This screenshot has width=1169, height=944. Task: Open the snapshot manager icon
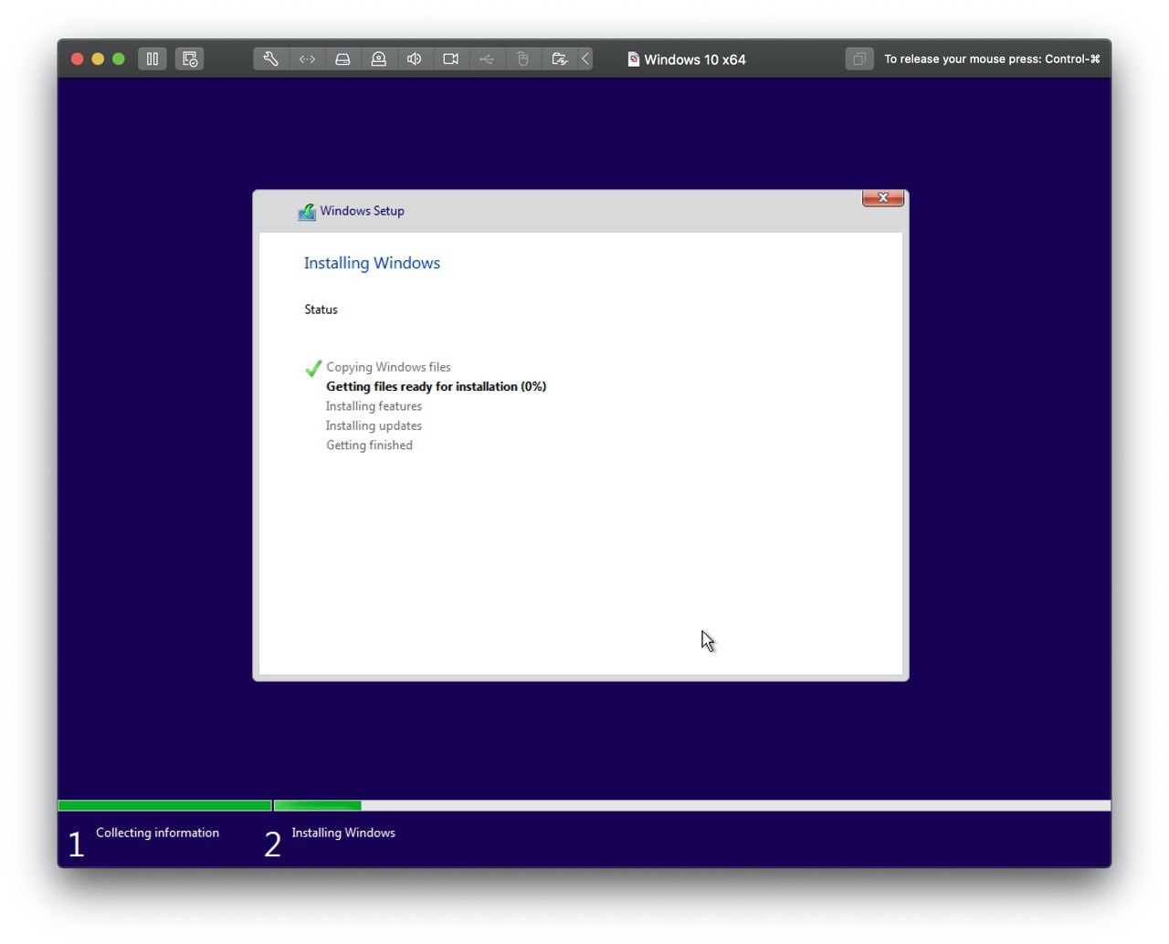pos(189,59)
